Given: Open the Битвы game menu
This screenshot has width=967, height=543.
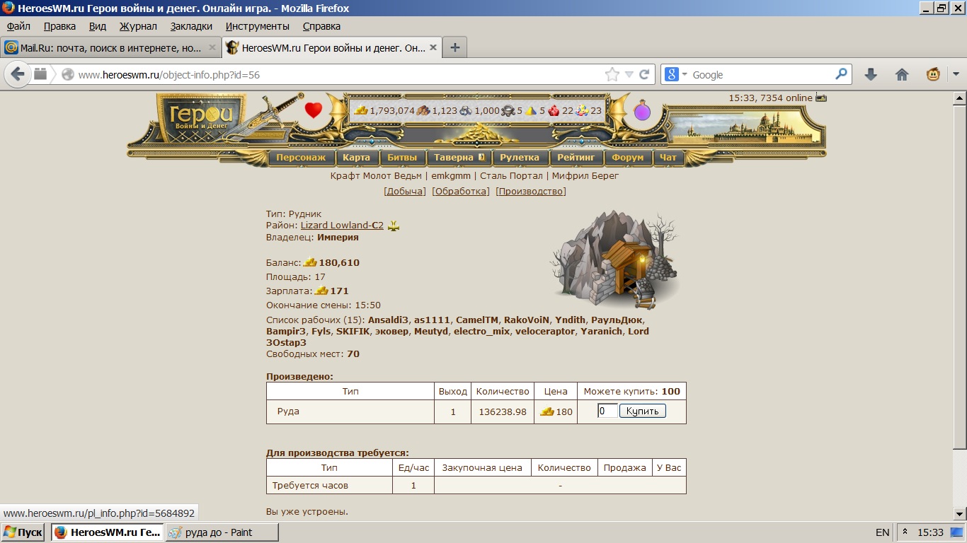Looking at the screenshot, I should point(402,158).
